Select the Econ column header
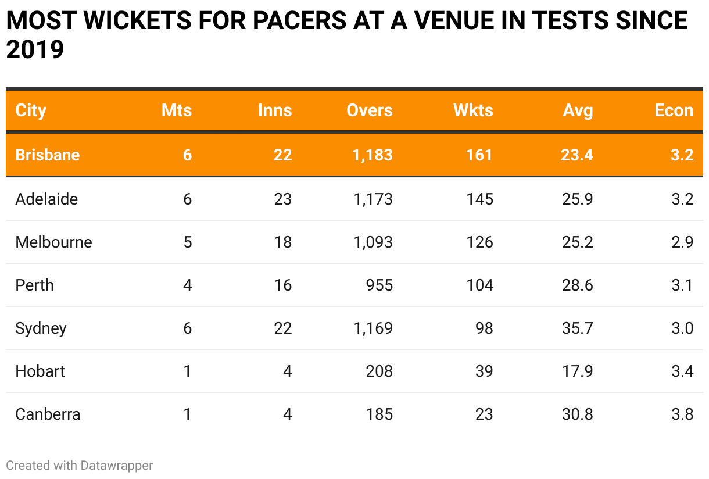Viewport: 709px width, 479px height. coord(674,110)
